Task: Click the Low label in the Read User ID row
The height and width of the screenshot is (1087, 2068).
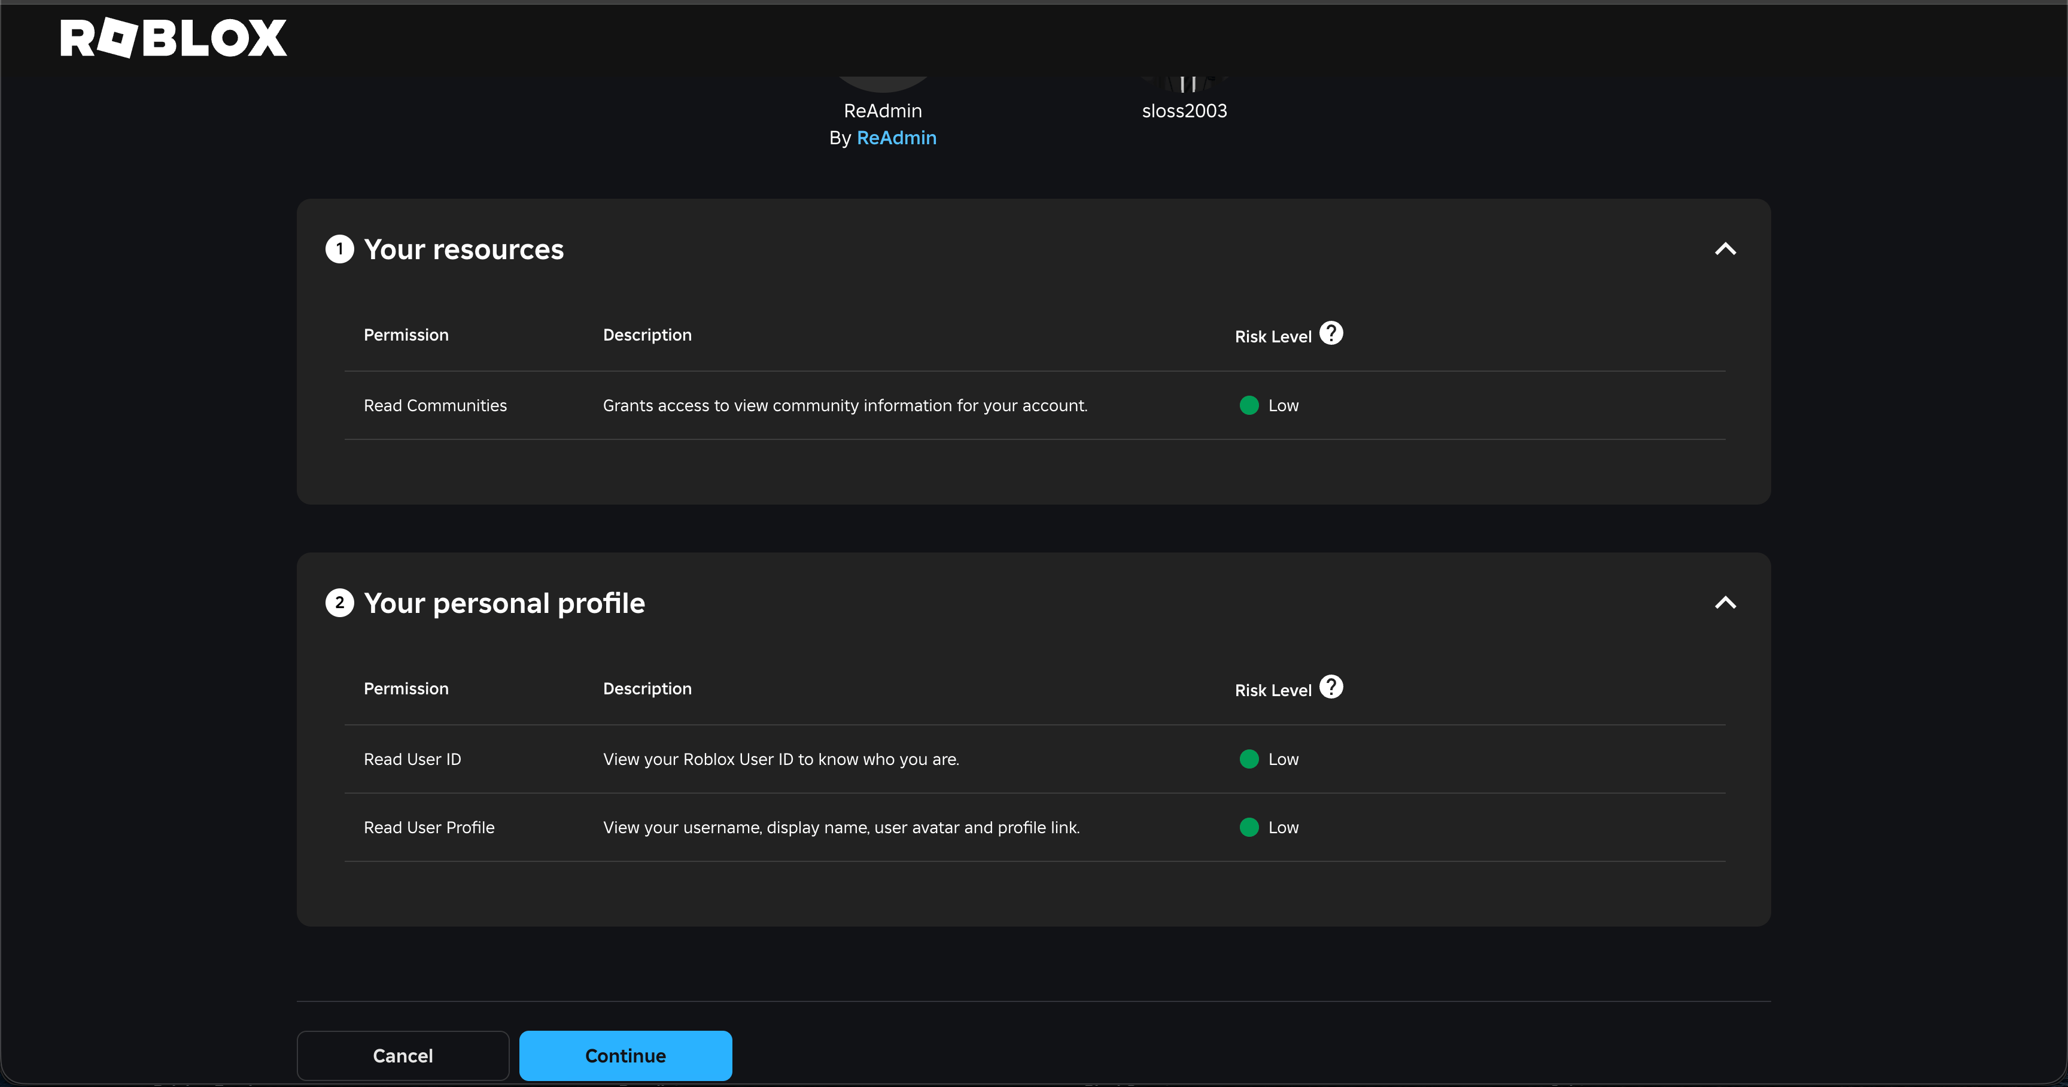Action: coord(1283,760)
